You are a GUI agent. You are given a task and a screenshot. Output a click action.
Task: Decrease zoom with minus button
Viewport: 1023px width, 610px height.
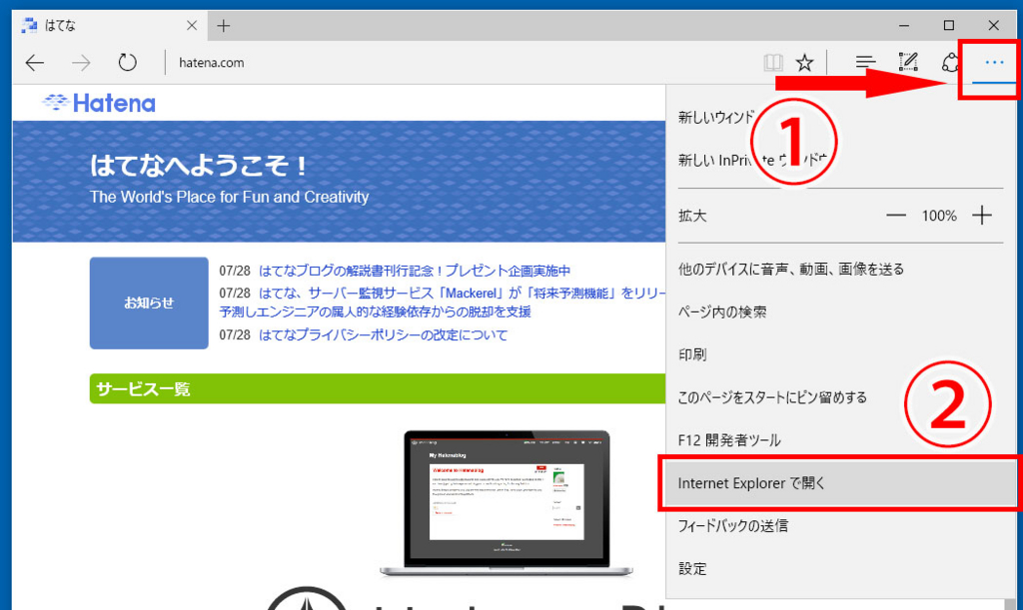[896, 215]
